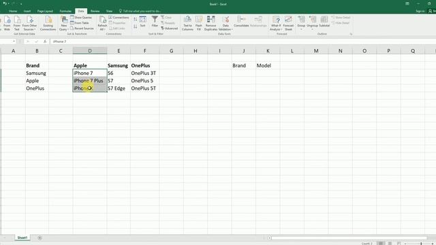The width and height of the screenshot is (436, 245).
Task: Click the Insert Function fx icon
Action: coord(45,42)
